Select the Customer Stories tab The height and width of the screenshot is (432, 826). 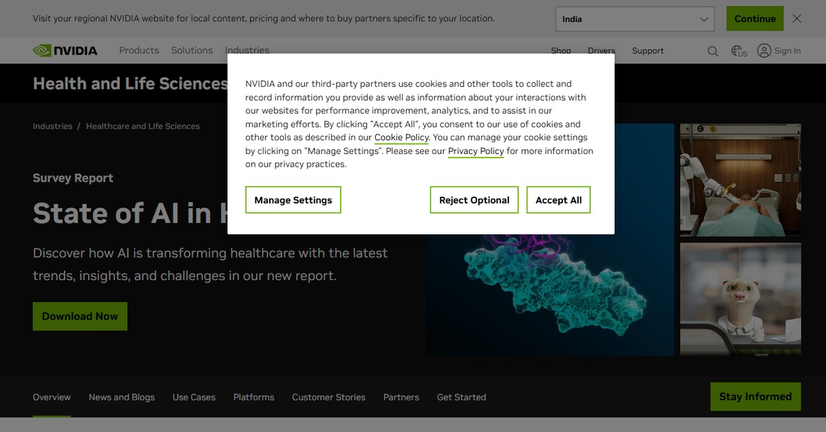click(328, 397)
